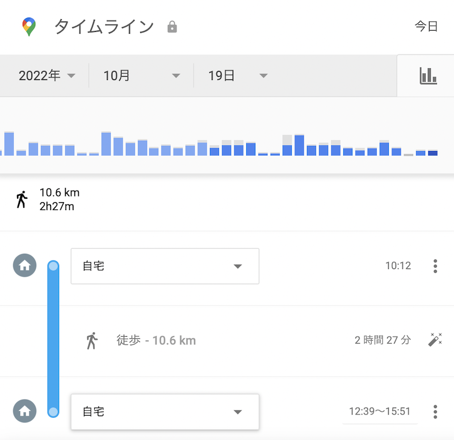Open the 19日 day dropdown
The width and height of the screenshot is (454, 440).
click(x=238, y=76)
